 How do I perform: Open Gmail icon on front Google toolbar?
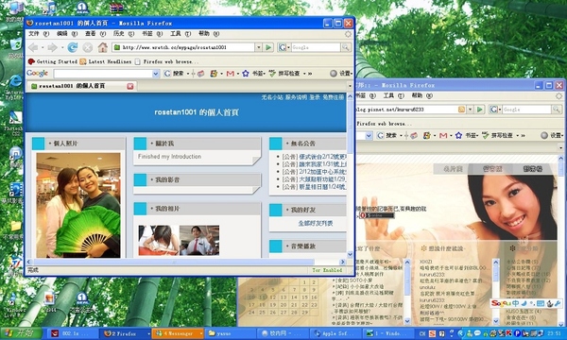point(231,74)
